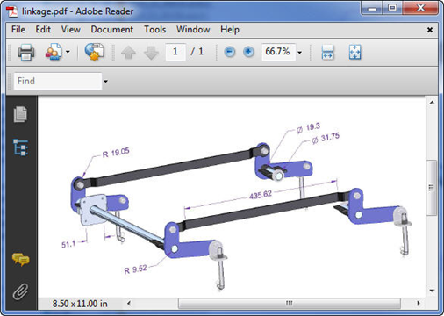Open the Collaborate dropdown arrow
This screenshot has width=444, height=316.
pos(68,52)
